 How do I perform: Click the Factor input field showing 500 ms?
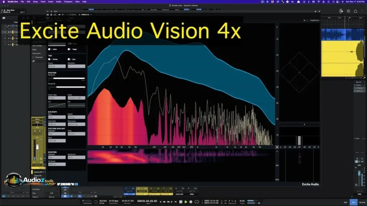tap(57, 66)
